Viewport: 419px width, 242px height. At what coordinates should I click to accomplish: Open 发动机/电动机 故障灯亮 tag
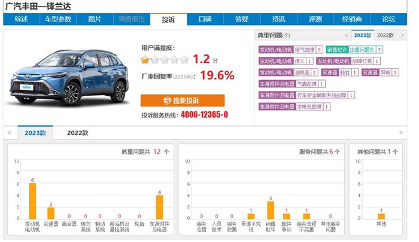(x=348, y=61)
